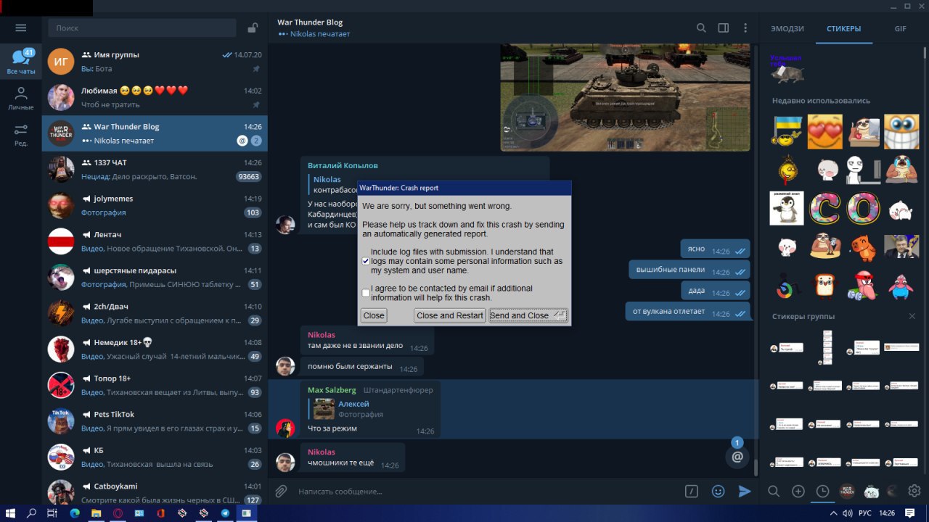Open the 'Pets TikTok' channel

point(155,420)
